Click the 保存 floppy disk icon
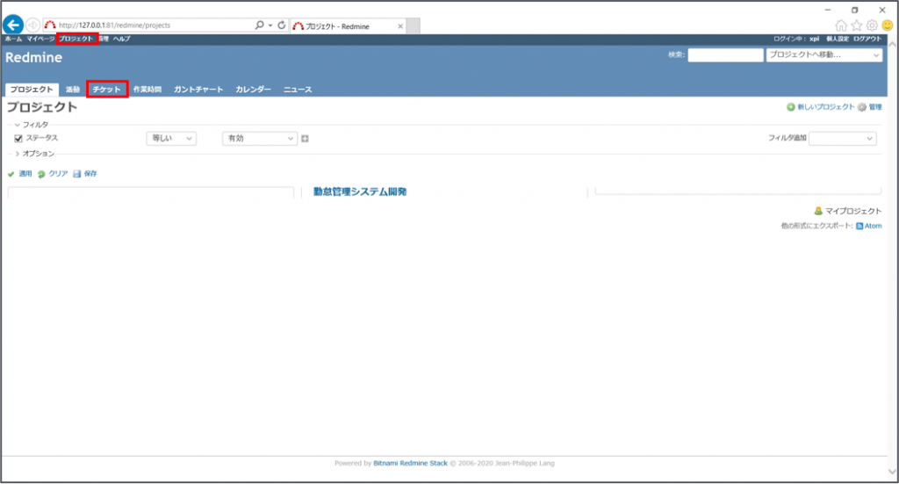Screen dimensions: 899x484 click(x=77, y=174)
